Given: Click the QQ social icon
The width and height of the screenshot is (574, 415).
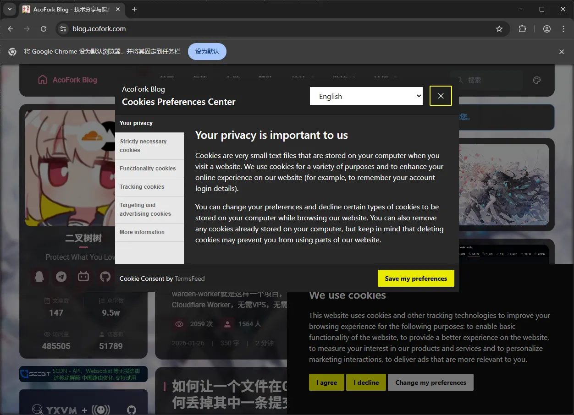Looking at the screenshot, I should click(x=39, y=277).
